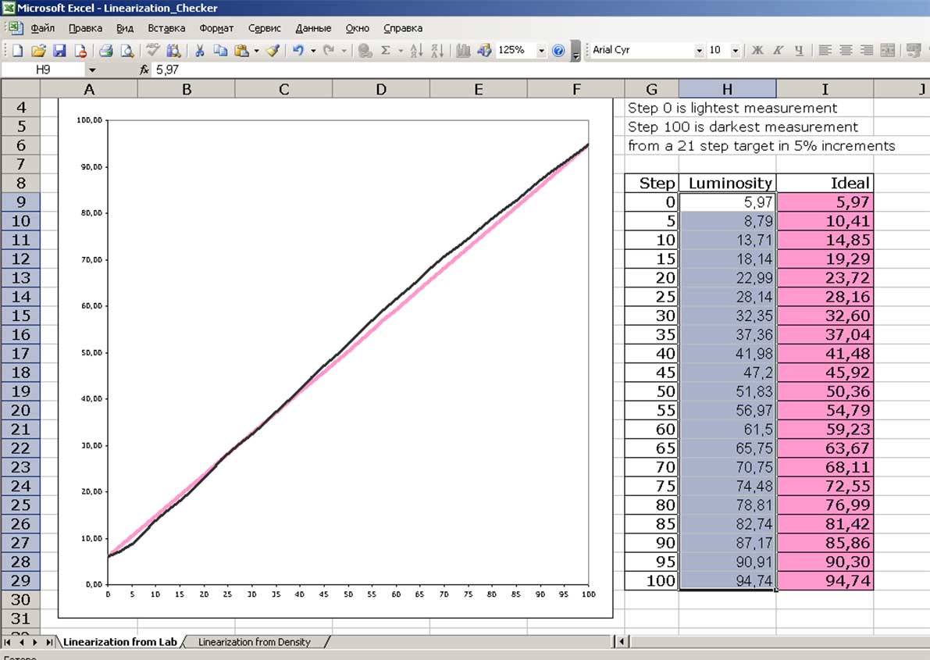The width and height of the screenshot is (930, 660).
Task: Print the sheet with the printer icon
Action: click(106, 51)
